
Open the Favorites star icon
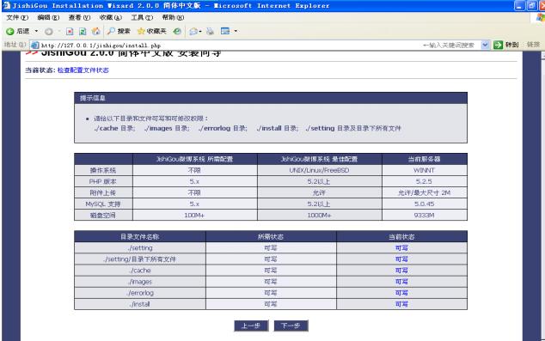click(x=141, y=31)
